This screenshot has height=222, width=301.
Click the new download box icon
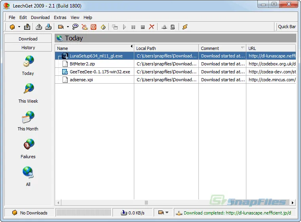(x=12, y=27)
